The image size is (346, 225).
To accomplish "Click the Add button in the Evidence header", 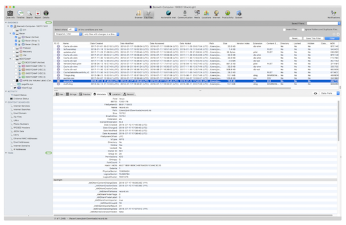I will [49, 22].
